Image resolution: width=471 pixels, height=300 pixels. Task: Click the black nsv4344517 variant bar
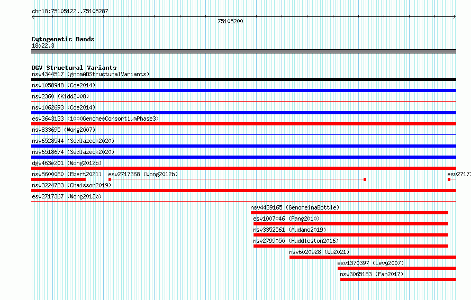coord(243,79)
